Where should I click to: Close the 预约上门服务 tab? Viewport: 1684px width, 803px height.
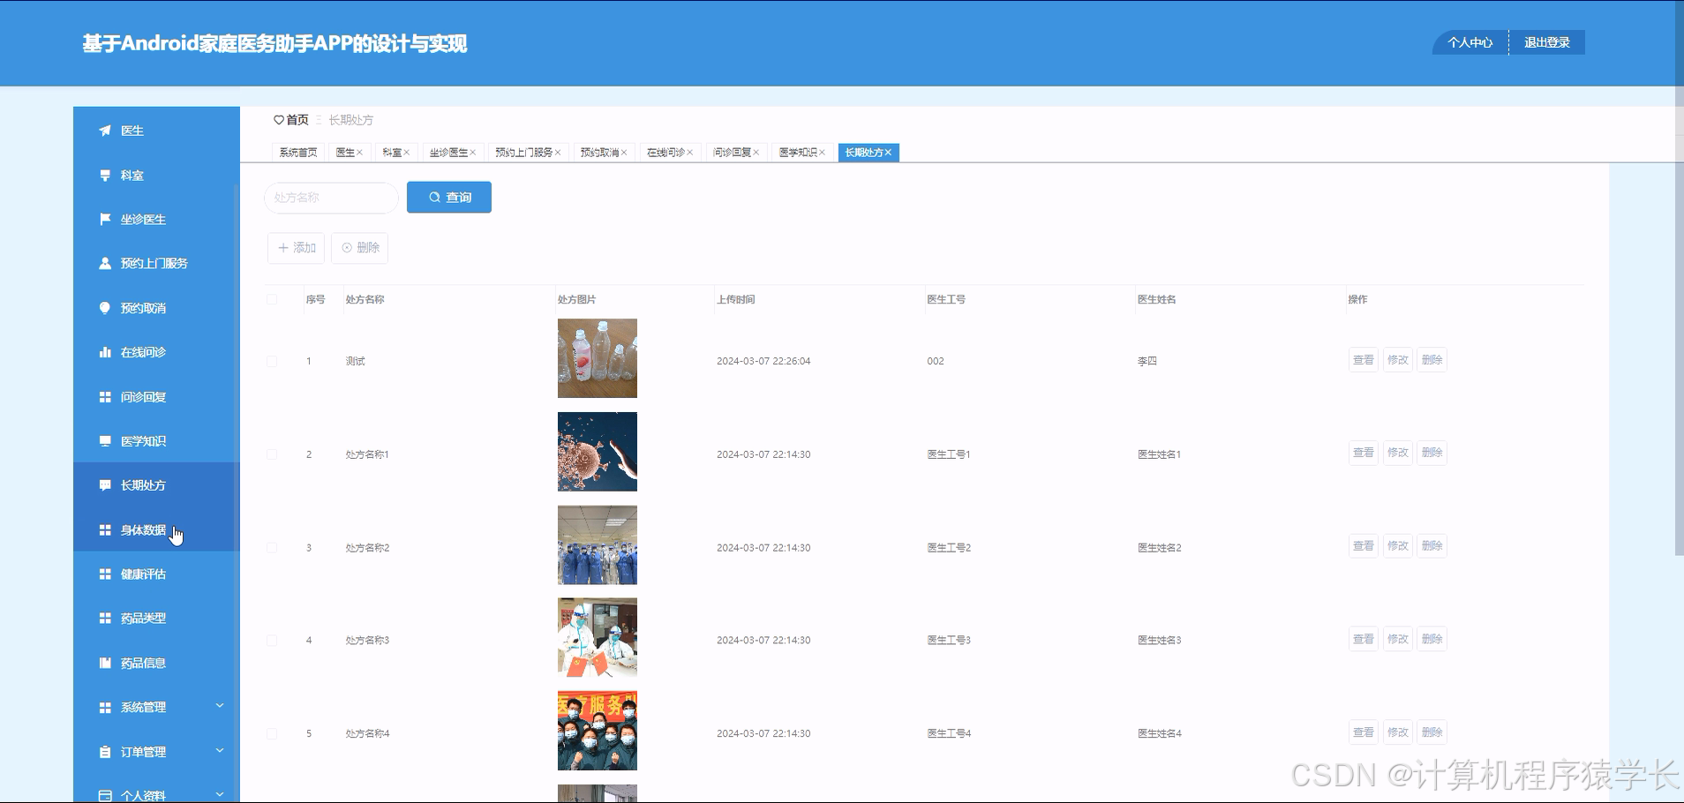point(558,153)
